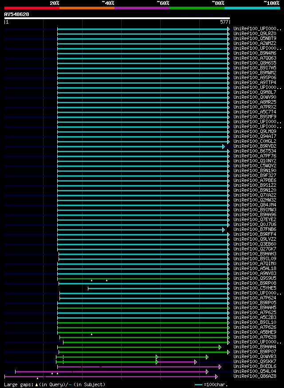Click the UniRef100_B9I7A5 entry
Screen dimensions: 284x388
point(255,68)
